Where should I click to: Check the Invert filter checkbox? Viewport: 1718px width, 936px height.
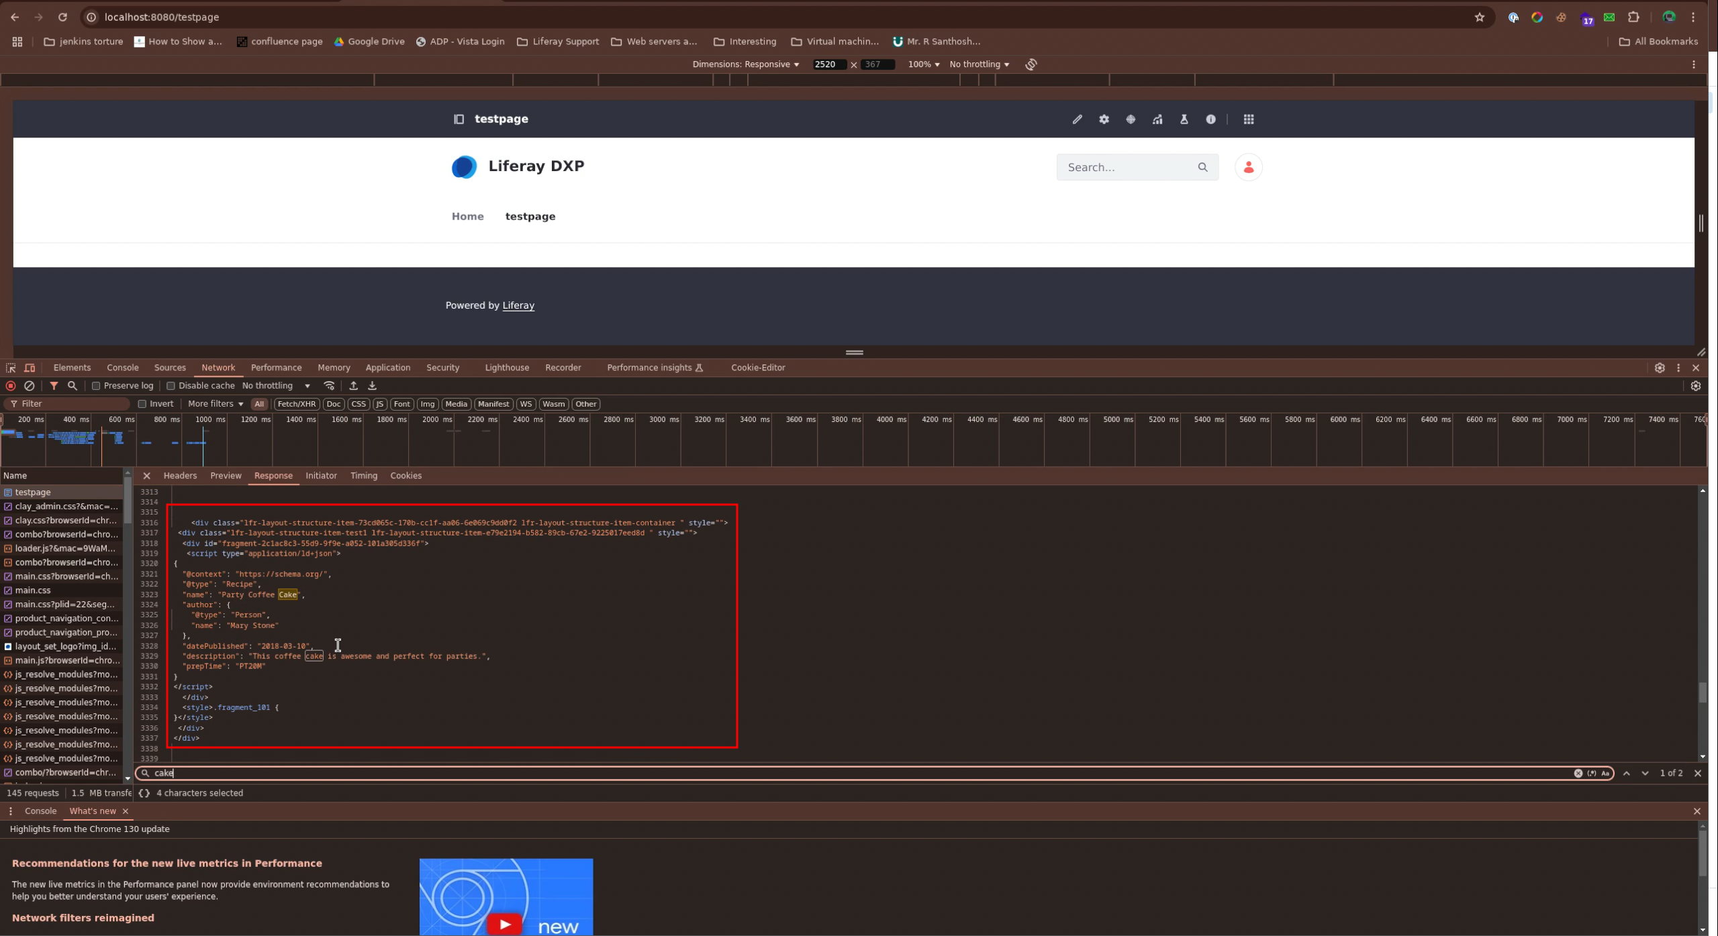click(142, 404)
